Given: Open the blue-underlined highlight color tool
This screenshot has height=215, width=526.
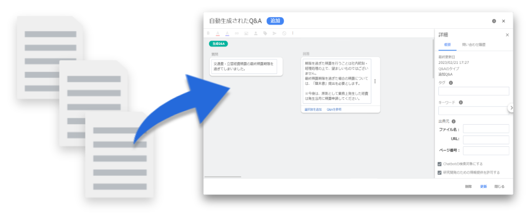Looking at the screenshot, I should (x=227, y=33).
